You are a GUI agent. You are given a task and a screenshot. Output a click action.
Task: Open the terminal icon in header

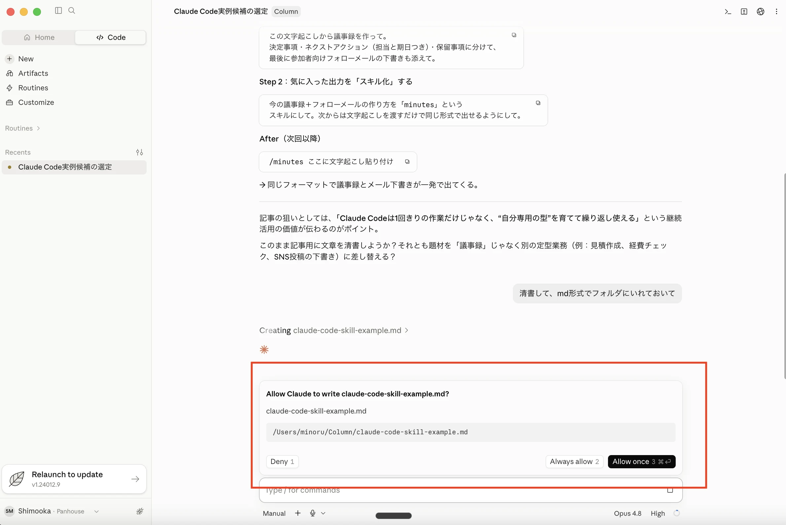click(728, 12)
